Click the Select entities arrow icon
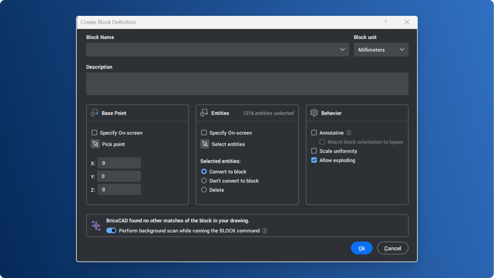494x278 pixels. coord(205,144)
